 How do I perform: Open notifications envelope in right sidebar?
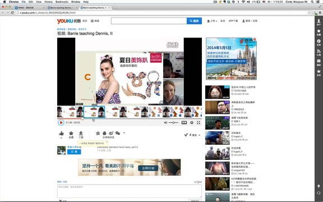[x=319, y=62]
